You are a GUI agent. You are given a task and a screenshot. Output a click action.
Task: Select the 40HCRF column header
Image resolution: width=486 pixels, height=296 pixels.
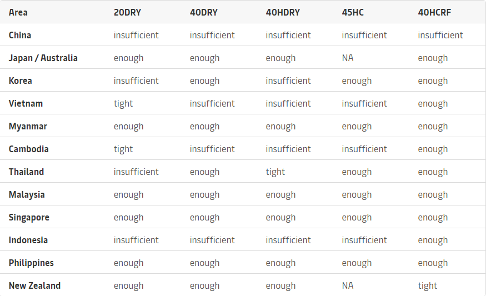[x=434, y=12]
